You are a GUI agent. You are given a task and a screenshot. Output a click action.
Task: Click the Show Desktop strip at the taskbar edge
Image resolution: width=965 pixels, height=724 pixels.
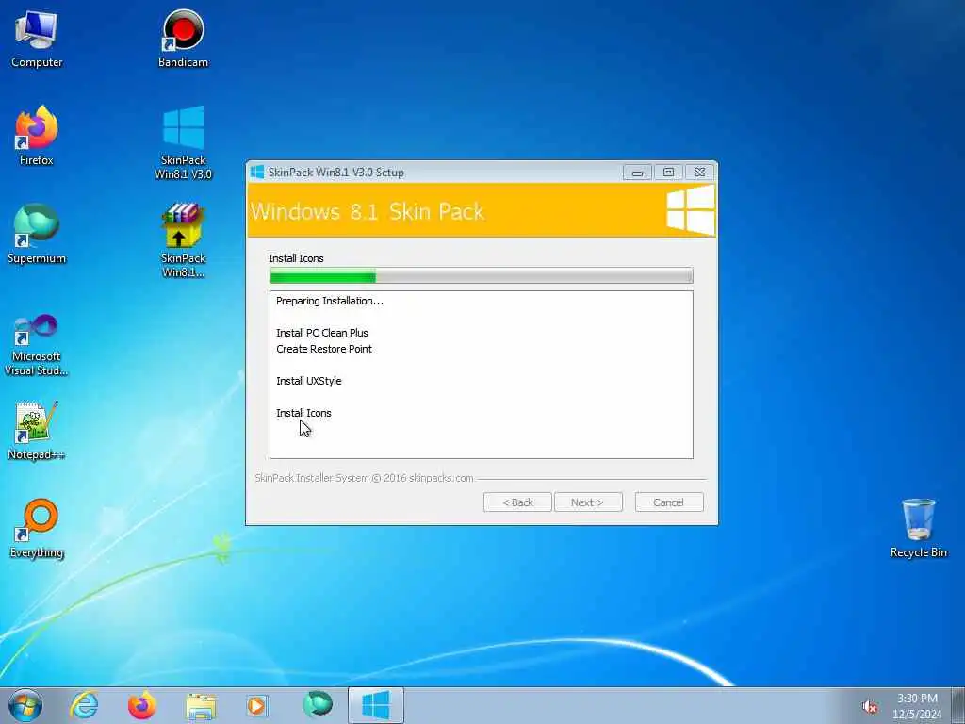958,705
